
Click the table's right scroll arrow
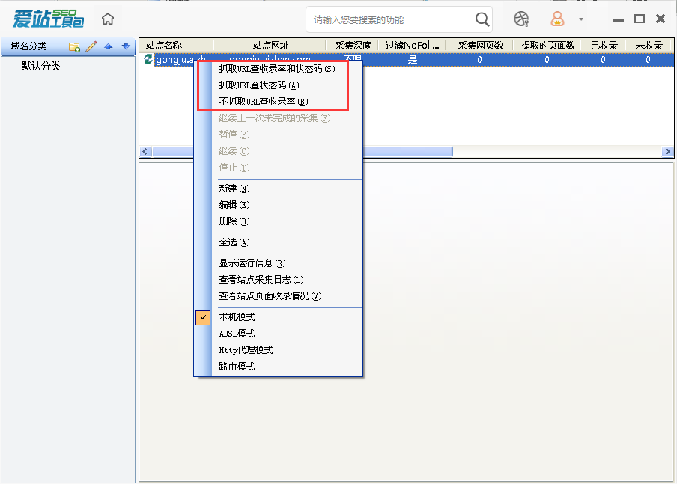click(667, 151)
